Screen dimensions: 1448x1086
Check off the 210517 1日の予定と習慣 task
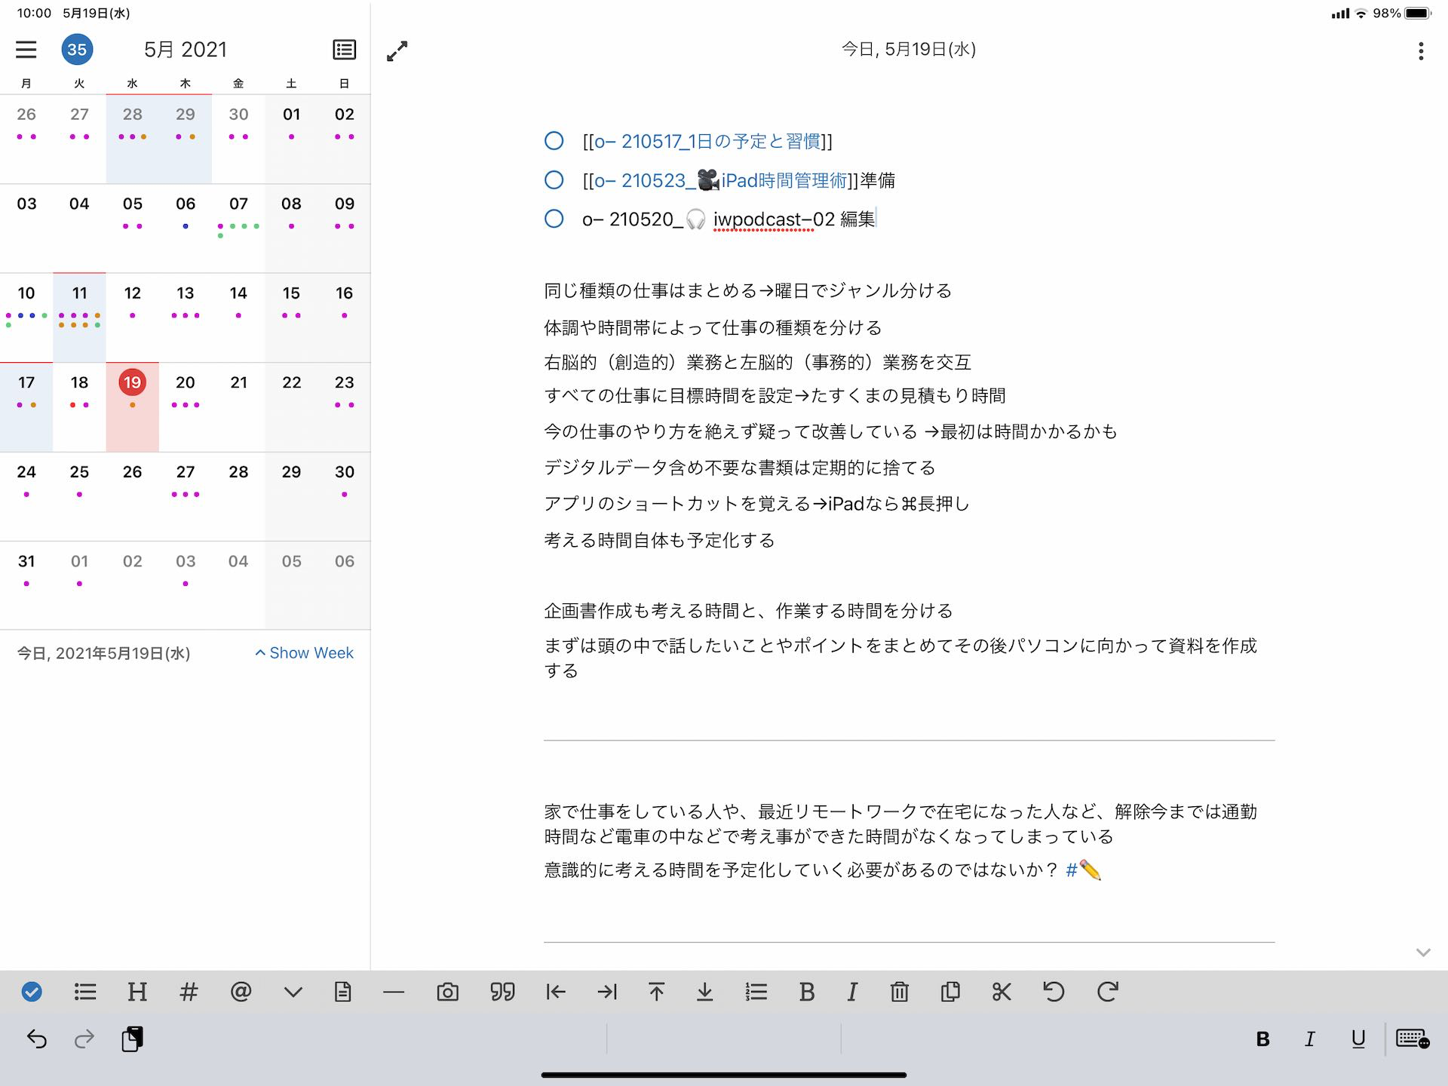tap(554, 141)
